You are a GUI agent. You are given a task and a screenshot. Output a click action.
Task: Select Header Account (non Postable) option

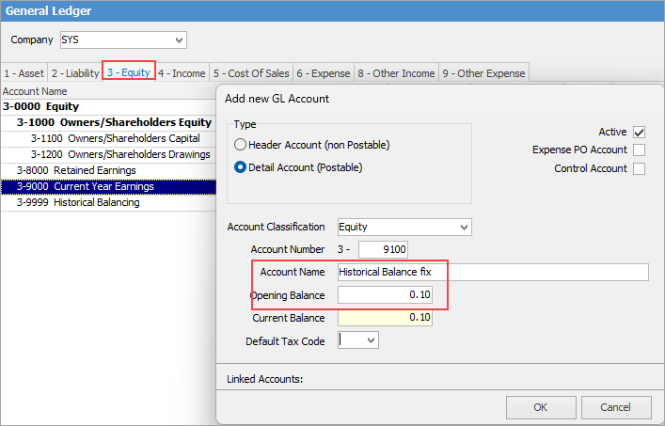click(241, 145)
